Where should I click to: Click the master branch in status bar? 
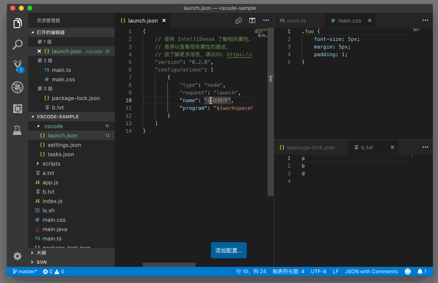[x=25, y=272]
